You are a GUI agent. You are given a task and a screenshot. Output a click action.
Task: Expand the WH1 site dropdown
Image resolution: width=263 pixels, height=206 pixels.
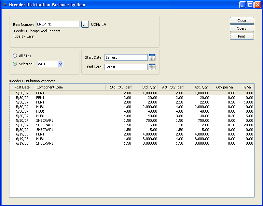pos(60,64)
